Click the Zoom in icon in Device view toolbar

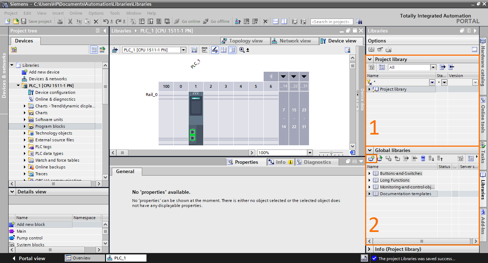(x=242, y=49)
